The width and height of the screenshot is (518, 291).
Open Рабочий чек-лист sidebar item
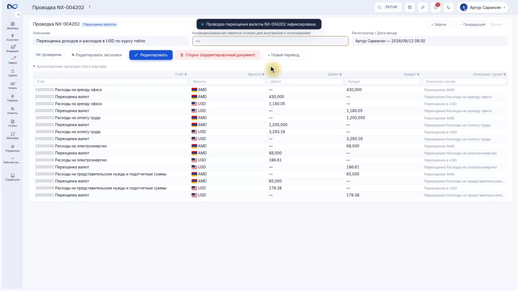[12, 160]
